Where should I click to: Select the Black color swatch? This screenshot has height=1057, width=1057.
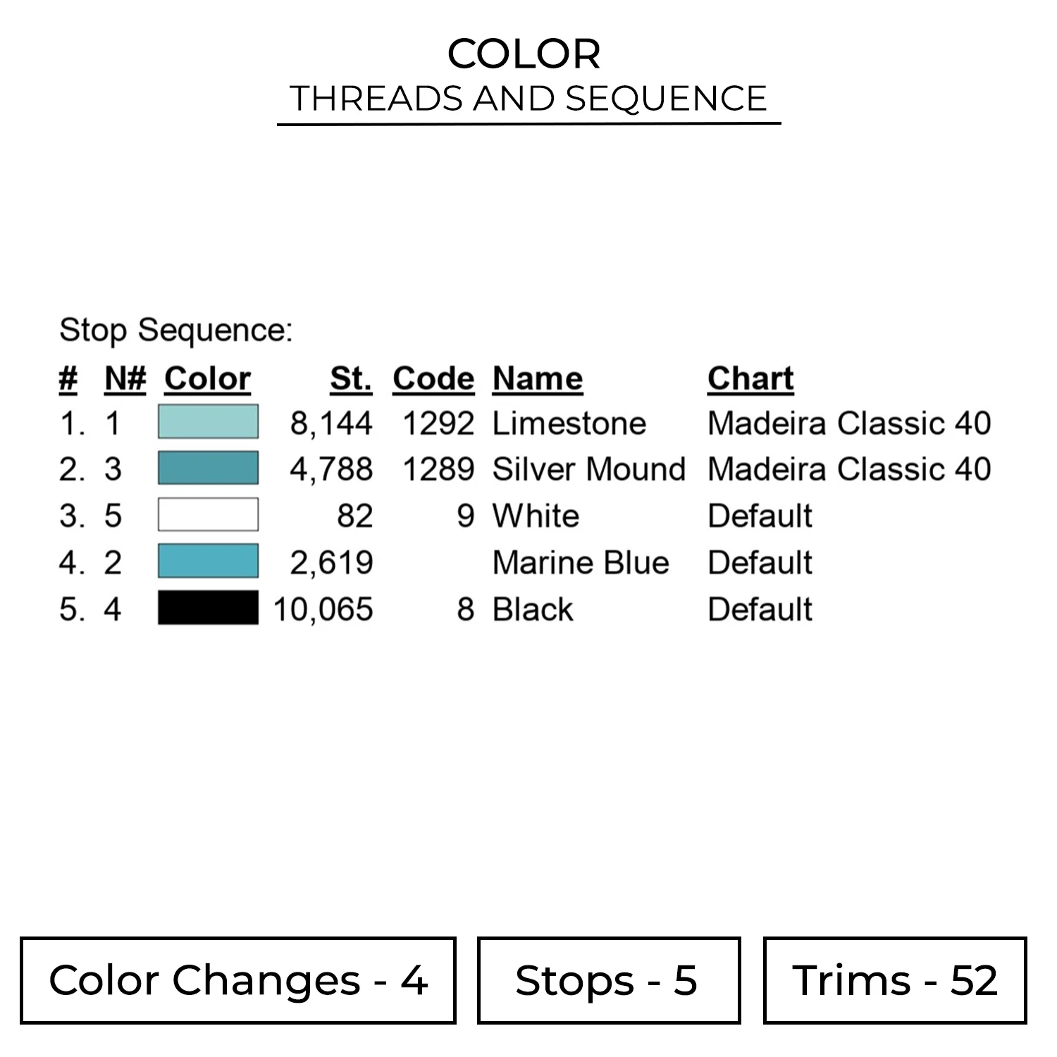click(x=208, y=608)
